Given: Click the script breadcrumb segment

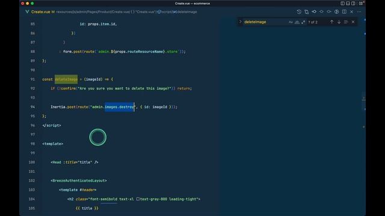Looking at the screenshot, I should (x=167, y=12).
